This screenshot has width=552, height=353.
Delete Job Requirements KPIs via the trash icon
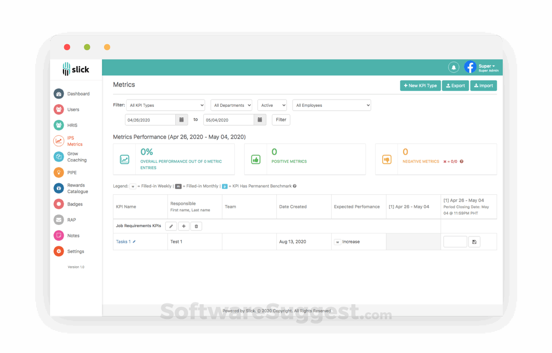pyautogui.click(x=196, y=226)
